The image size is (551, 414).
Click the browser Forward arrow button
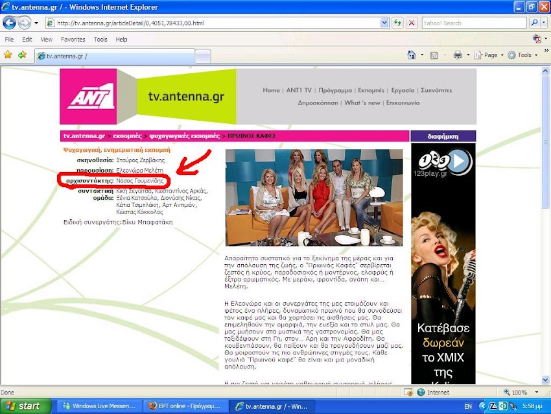tap(24, 23)
